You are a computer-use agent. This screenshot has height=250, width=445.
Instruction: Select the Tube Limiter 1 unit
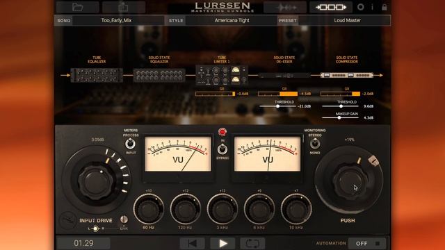pos(222,75)
